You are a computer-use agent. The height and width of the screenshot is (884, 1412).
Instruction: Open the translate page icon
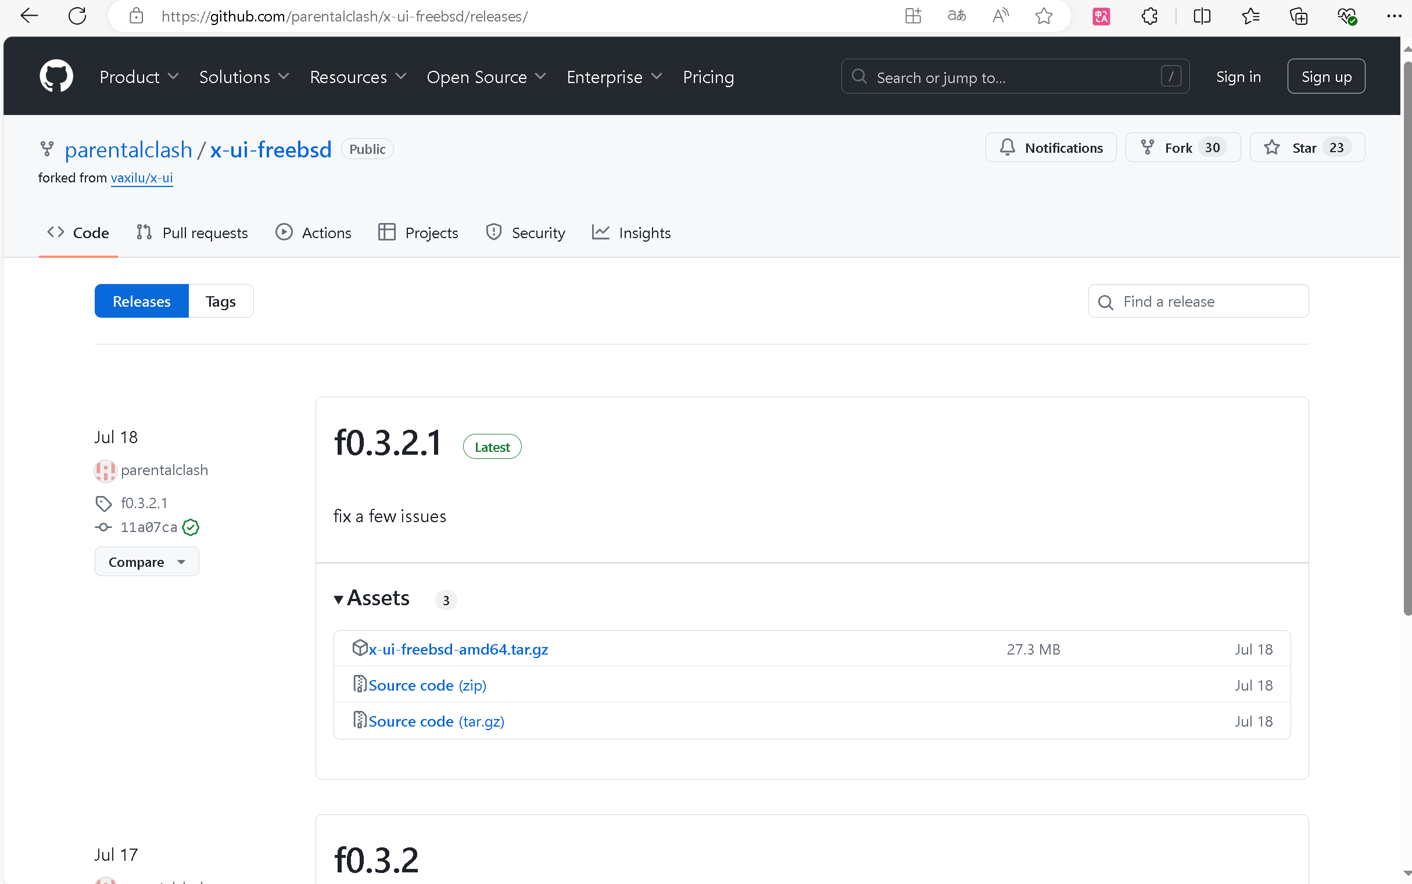pos(956,16)
